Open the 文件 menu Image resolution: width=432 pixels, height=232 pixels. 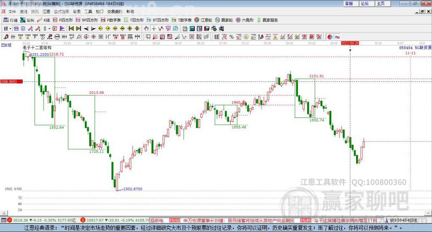[x=12, y=11]
